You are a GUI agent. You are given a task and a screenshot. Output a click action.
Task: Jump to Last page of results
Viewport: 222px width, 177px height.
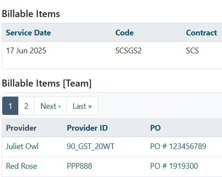tap(82, 106)
